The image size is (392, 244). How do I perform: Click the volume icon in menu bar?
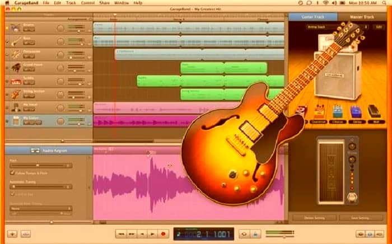(x=334, y=3)
